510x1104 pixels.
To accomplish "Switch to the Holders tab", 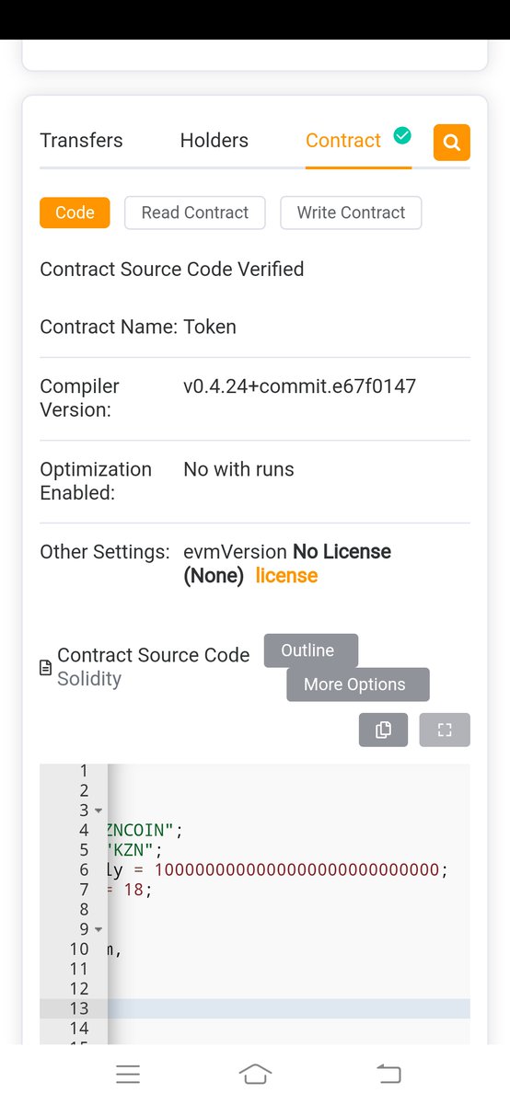I will pyautogui.click(x=214, y=141).
